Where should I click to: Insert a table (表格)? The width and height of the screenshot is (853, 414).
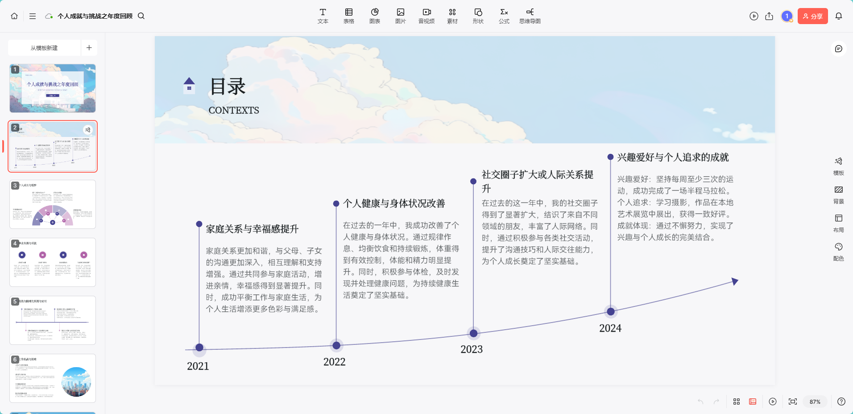tap(349, 16)
